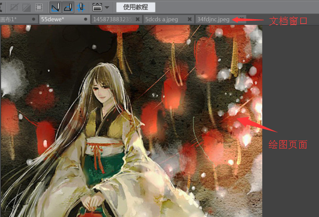Close the 5dcds a.jpeg tab
This screenshot has height=217, width=319.
point(190,19)
